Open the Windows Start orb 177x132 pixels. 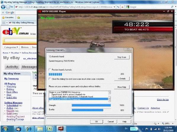(x=5, y=129)
